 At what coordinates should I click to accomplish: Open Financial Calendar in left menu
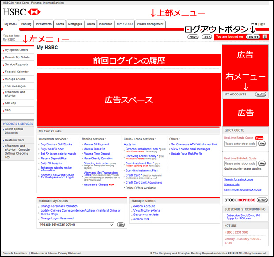pos(17,72)
